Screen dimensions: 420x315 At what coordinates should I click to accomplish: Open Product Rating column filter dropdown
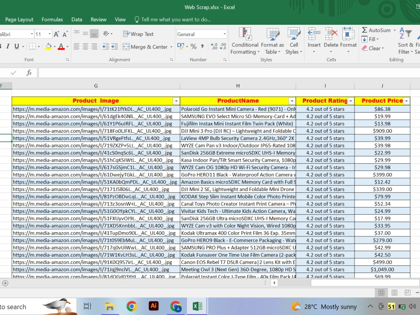[351, 101]
